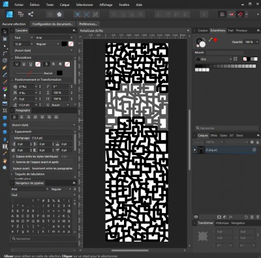The height and width of the screenshot is (258, 261).
Task: Switch to the Export persona share icon
Action: tap(31, 14)
